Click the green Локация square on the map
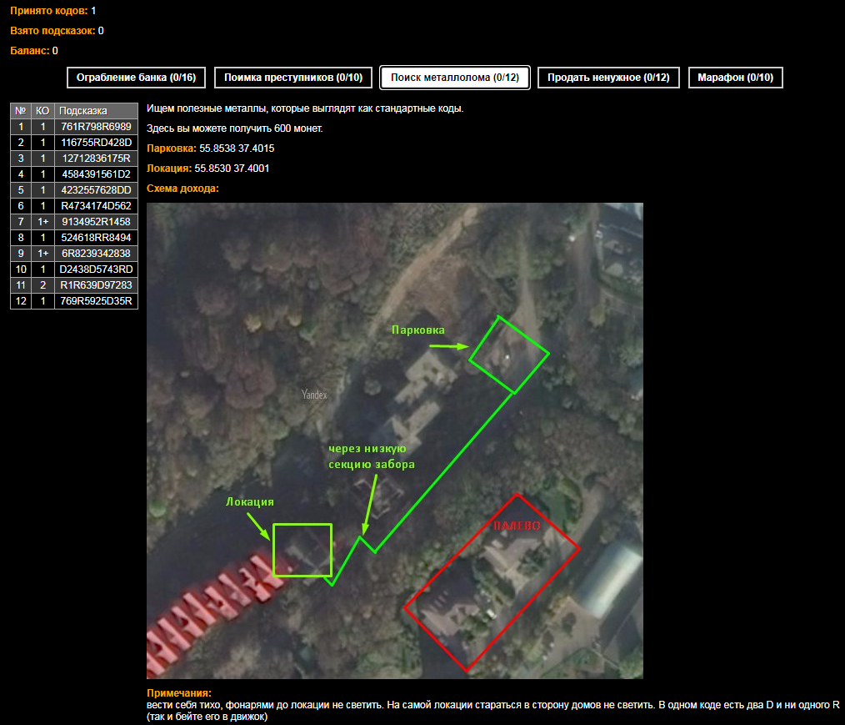 (x=302, y=550)
